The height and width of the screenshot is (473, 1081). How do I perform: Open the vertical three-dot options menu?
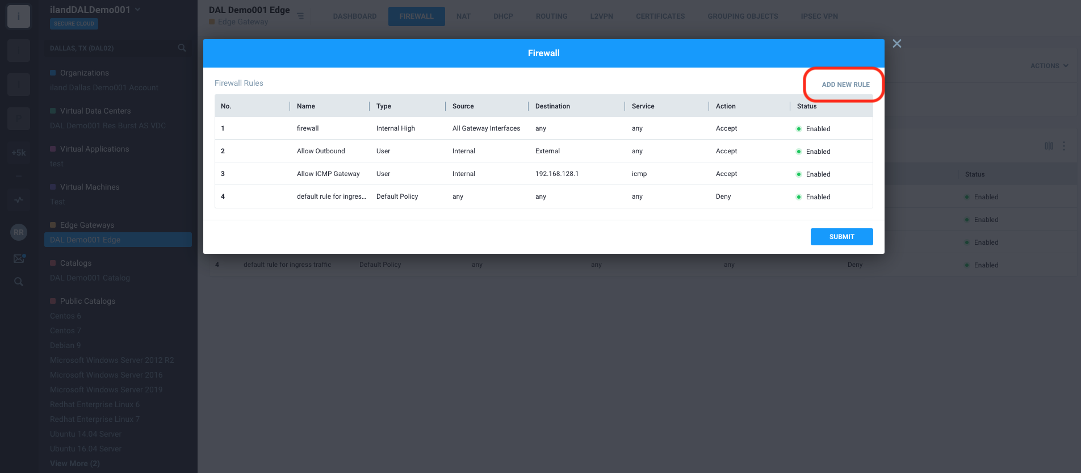pos(1064,146)
